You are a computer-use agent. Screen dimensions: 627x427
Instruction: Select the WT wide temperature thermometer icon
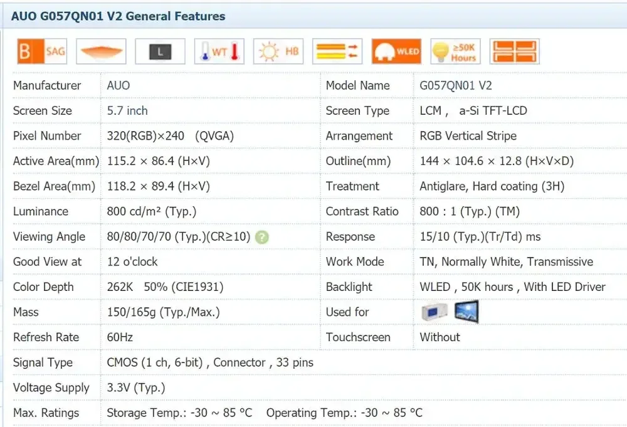pyautogui.click(x=219, y=51)
